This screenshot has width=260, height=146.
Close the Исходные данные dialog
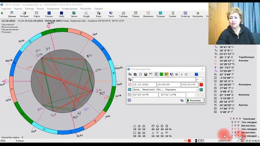202,69
